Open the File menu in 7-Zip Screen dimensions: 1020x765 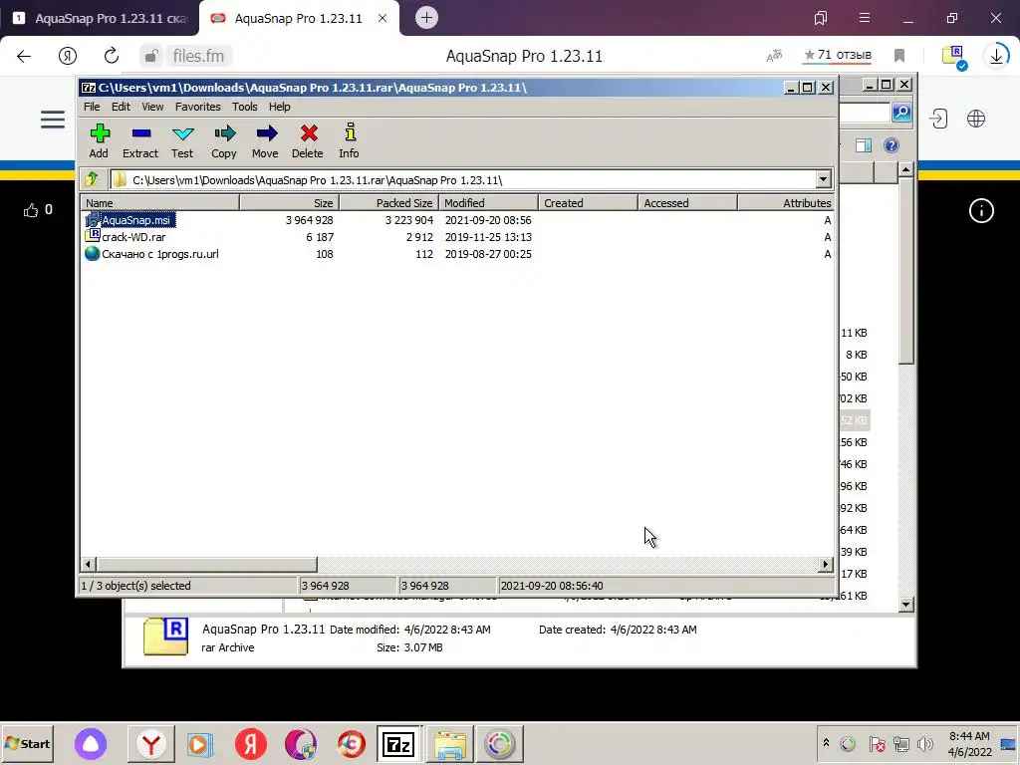pyautogui.click(x=92, y=107)
